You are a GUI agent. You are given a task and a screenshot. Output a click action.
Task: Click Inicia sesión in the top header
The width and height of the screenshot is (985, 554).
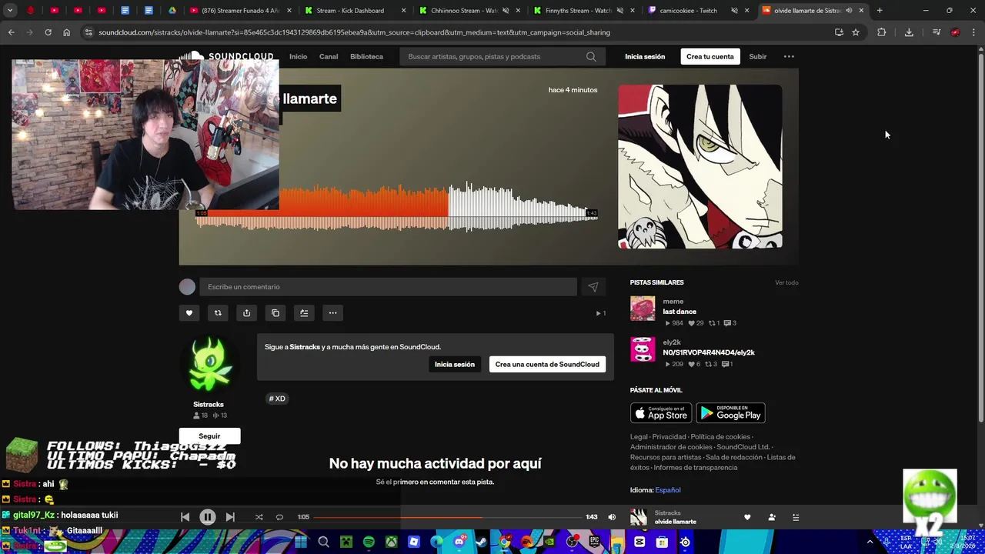point(645,57)
